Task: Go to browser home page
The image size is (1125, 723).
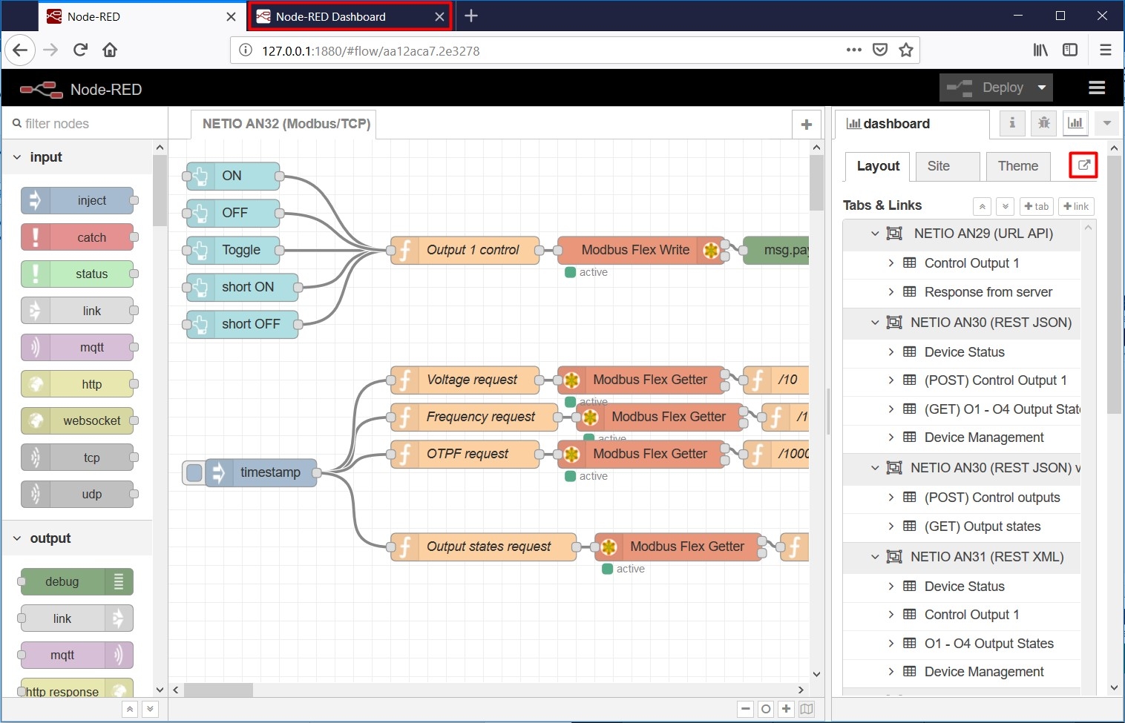Action: 110,50
